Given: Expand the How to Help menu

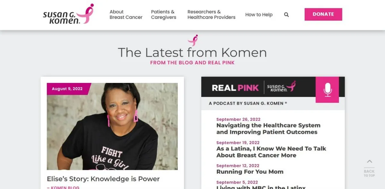Looking at the screenshot, I should (259, 14).
